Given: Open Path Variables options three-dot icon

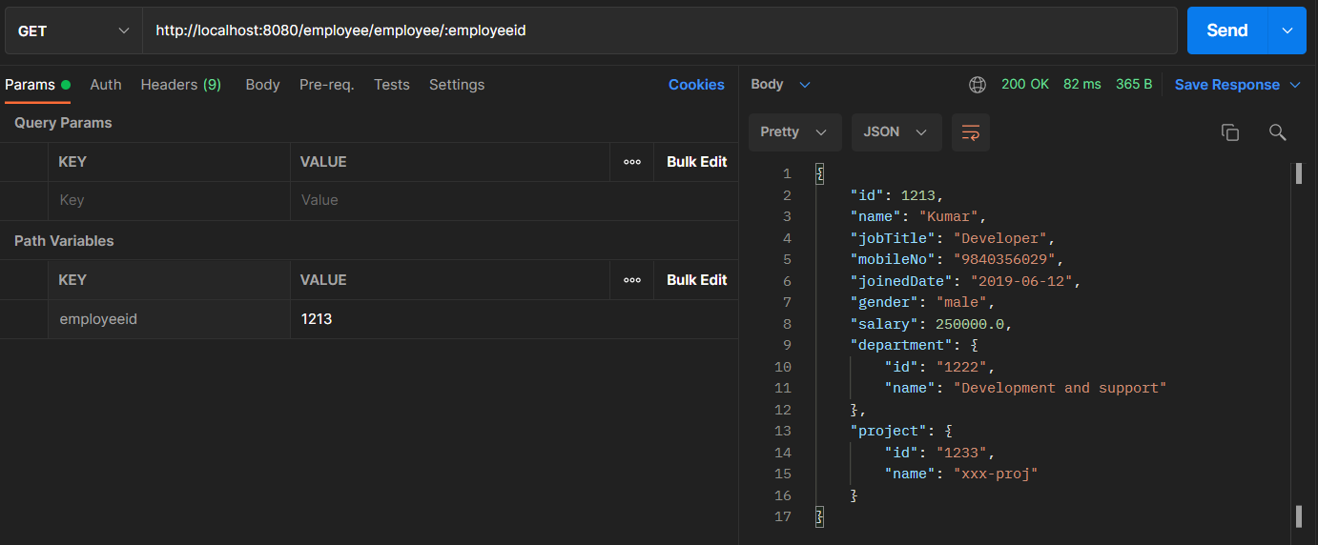Looking at the screenshot, I should (x=631, y=280).
